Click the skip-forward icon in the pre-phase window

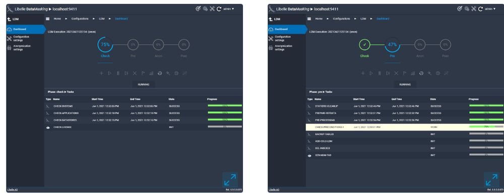[x=388, y=73]
